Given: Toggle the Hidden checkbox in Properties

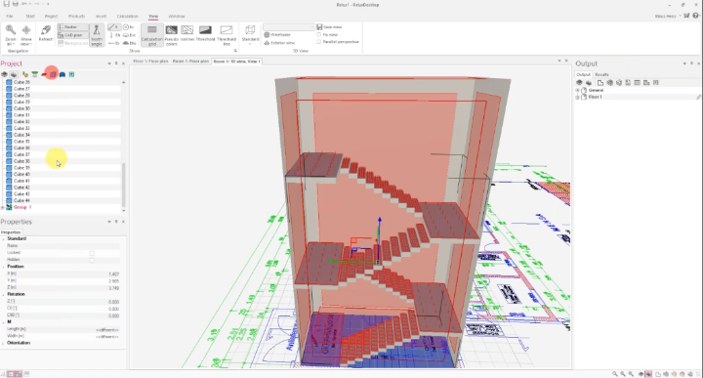Looking at the screenshot, I should [x=92, y=260].
